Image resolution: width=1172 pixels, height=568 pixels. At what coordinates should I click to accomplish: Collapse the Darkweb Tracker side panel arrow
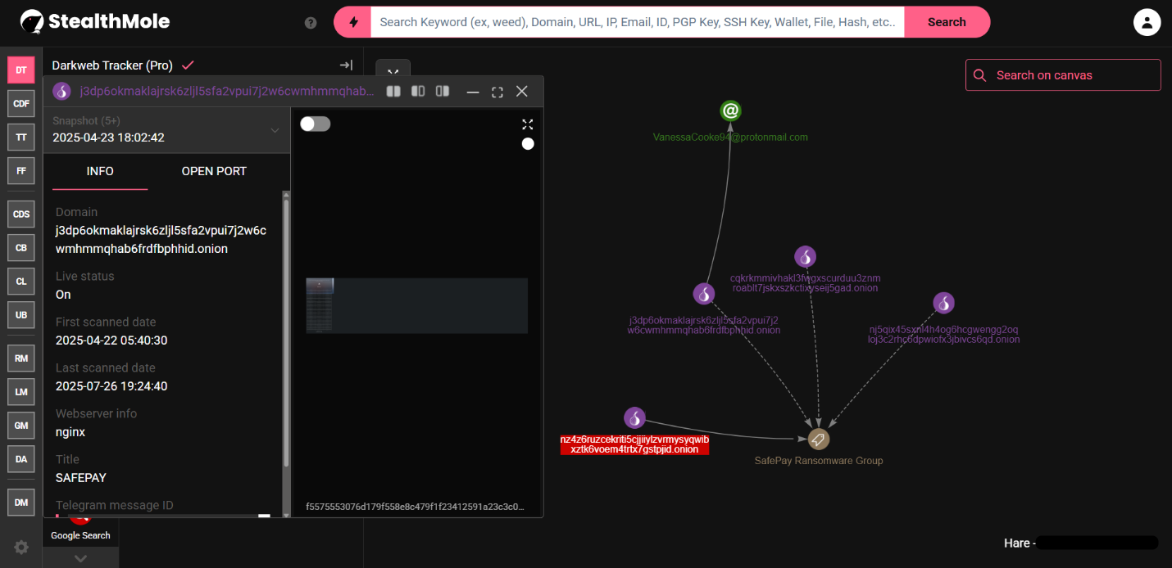(346, 65)
